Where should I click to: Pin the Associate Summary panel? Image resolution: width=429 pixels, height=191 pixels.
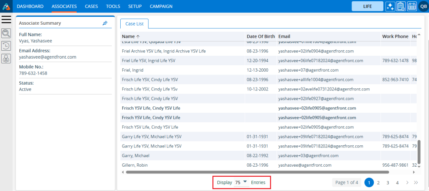pos(105,23)
